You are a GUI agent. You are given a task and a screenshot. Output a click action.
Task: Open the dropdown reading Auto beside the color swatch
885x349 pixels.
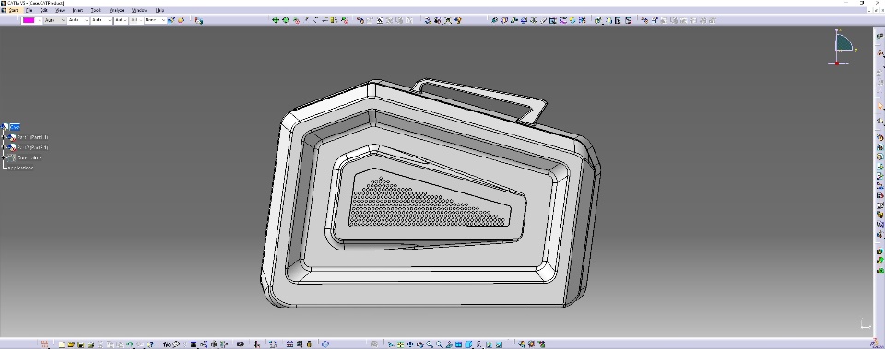[x=54, y=20]
